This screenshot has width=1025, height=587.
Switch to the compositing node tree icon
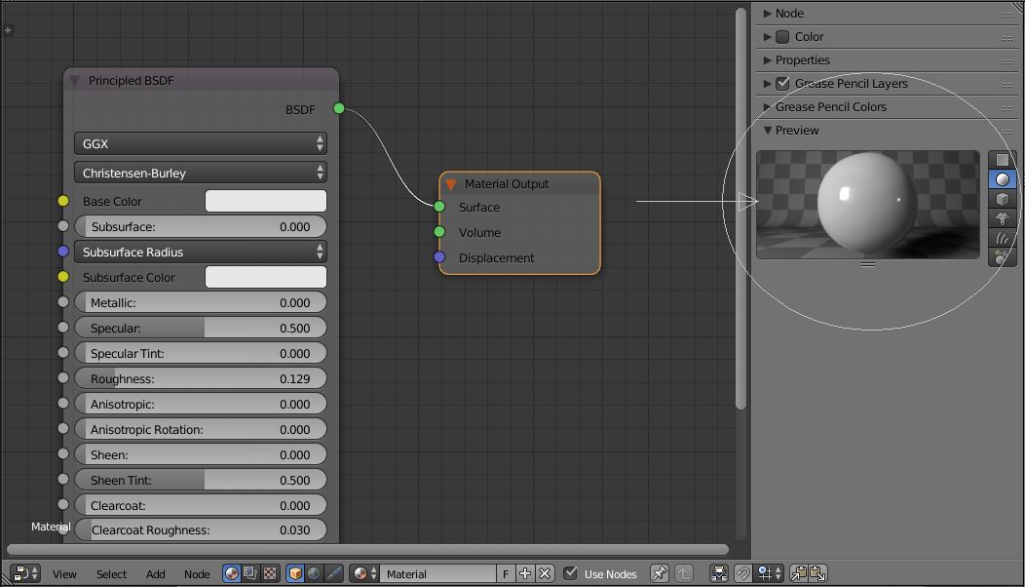[250, 573]
